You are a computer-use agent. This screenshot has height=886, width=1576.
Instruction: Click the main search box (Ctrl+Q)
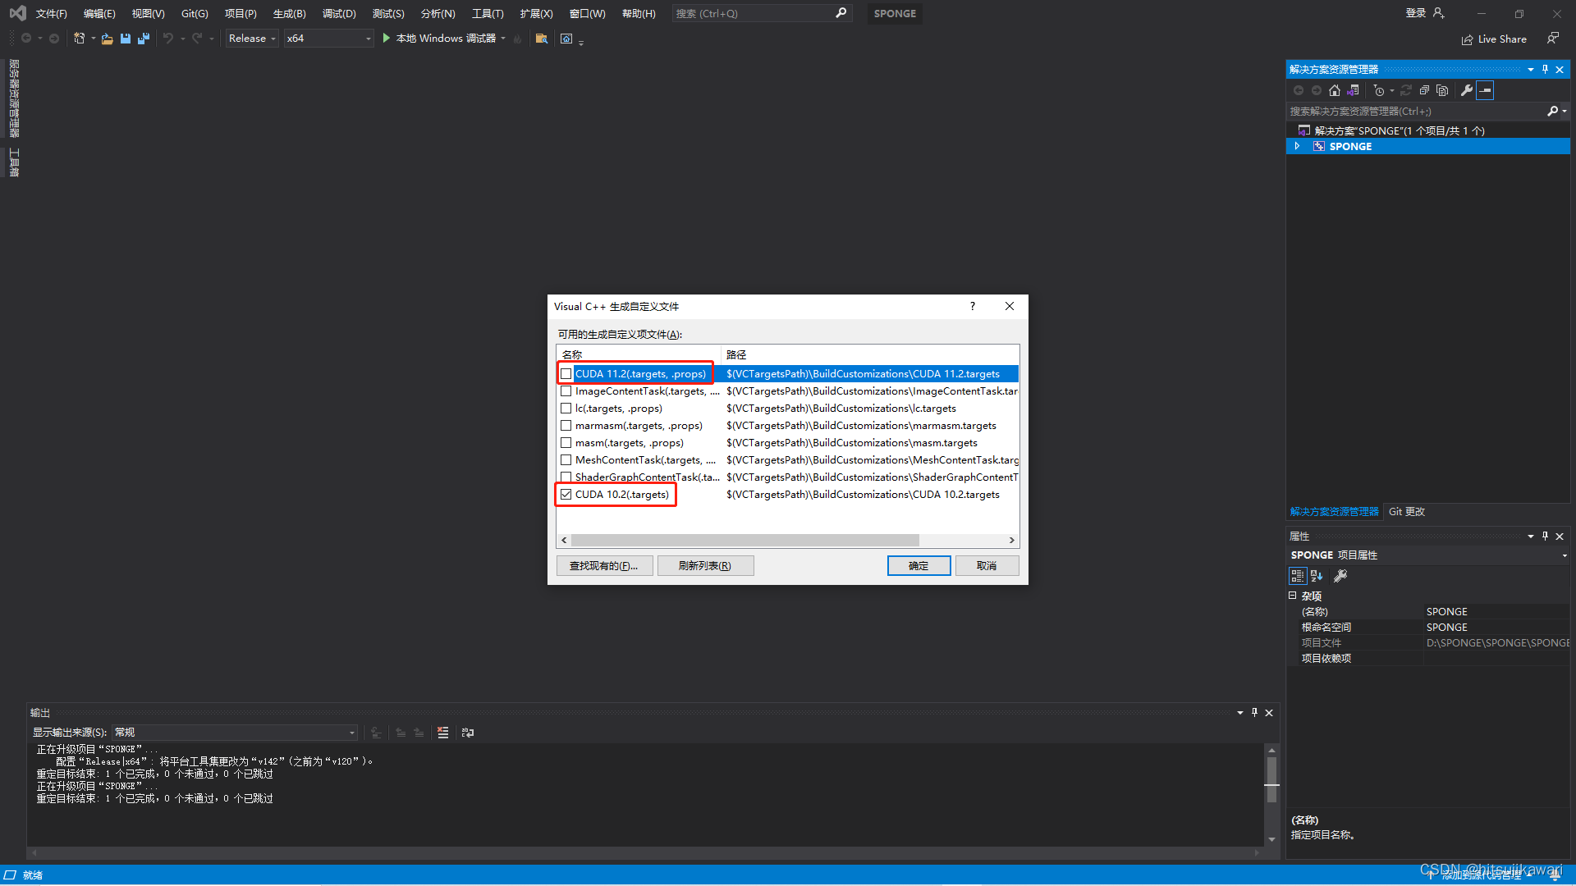pyautogui.click(x=762, y=13)
